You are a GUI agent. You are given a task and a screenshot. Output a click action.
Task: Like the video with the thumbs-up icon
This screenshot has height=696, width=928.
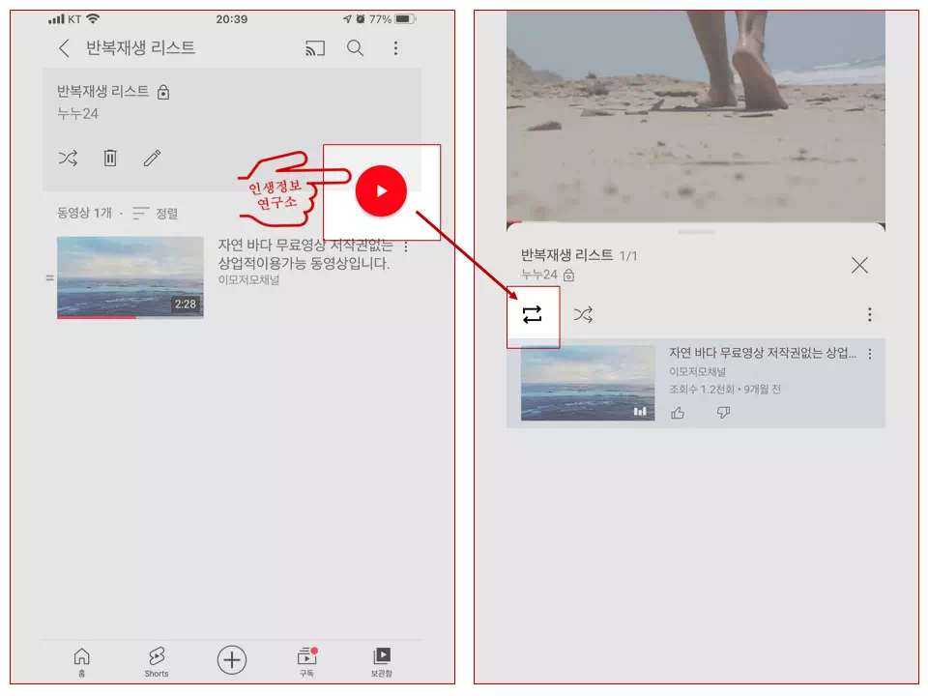(677, 413)
